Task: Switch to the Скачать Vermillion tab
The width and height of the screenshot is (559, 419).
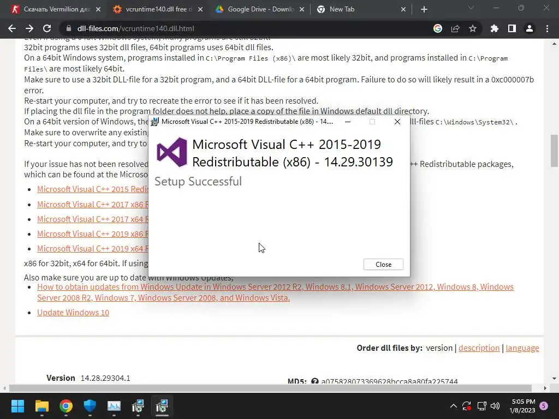Action: 56,9
